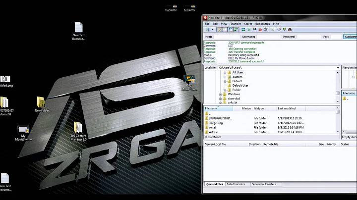This screenshot has width=357, height=200.
Task: Sort local list by Last modified column
Action: (x=291, y=108)
